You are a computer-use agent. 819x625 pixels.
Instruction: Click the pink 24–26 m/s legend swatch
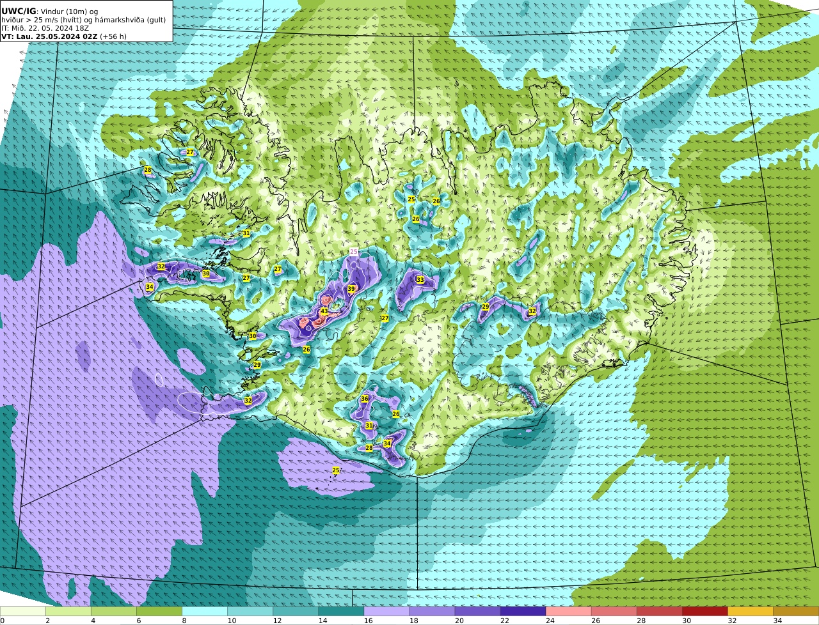pos(568,611)
